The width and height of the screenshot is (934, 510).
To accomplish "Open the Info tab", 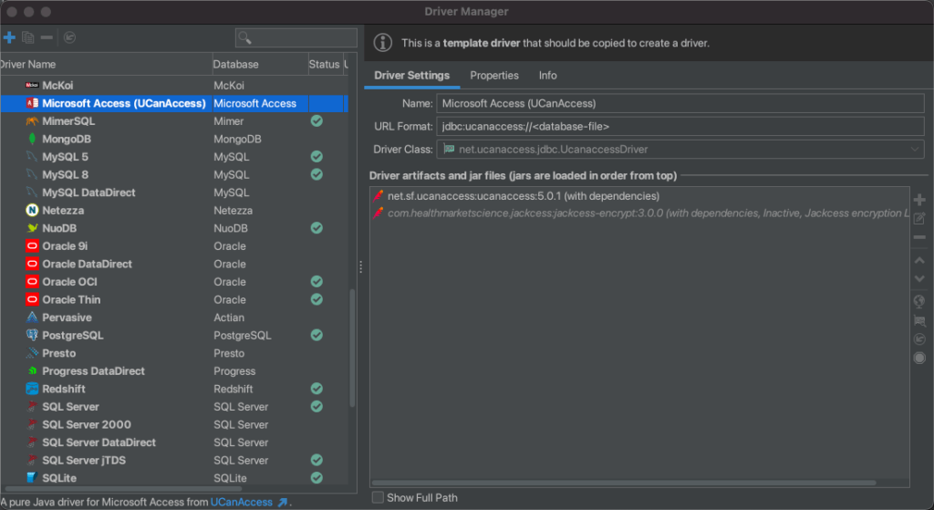I will point(547,76).
